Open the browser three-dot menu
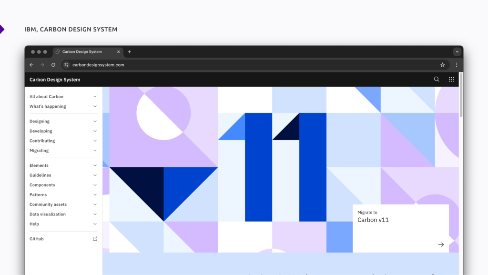The height and width of the screenshot is (275, 488). 457,65
